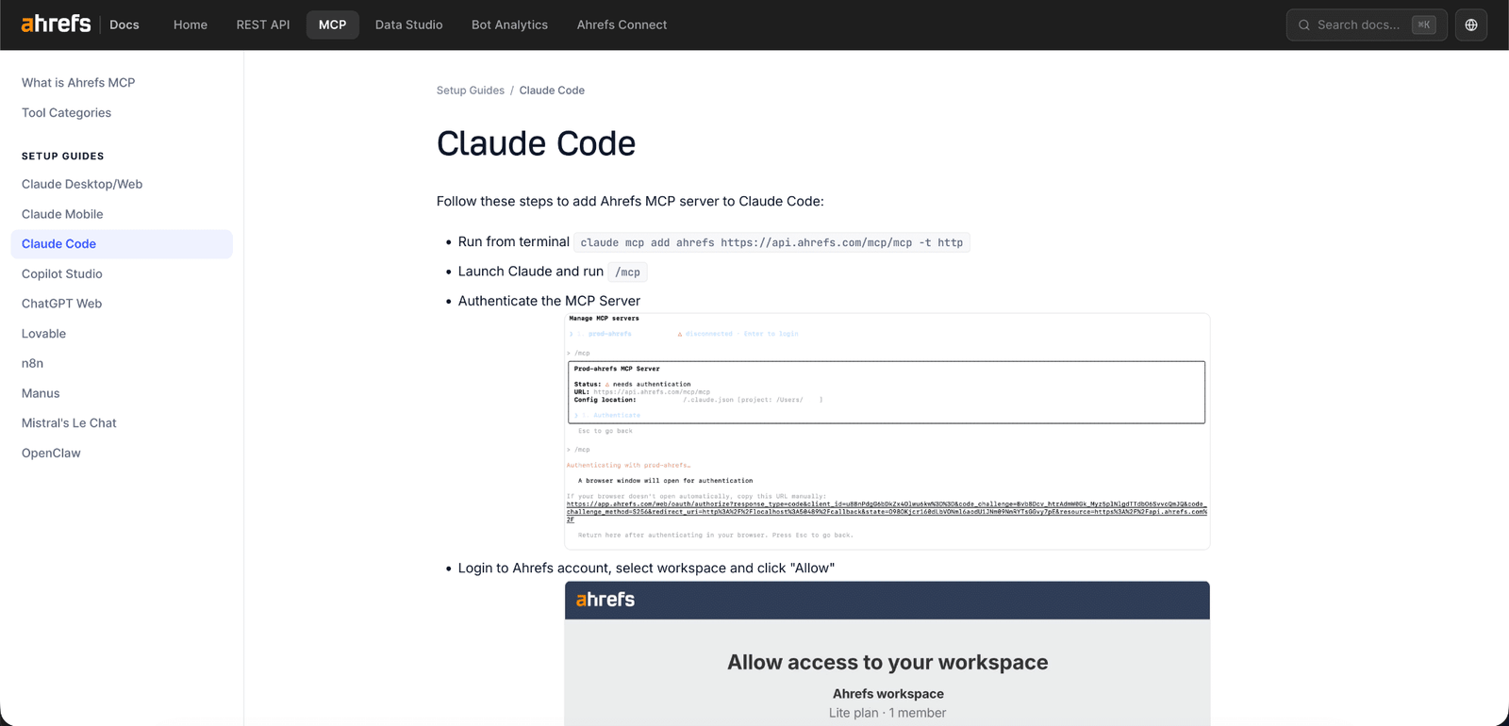Click the SETUP GUIDES section heading
Screen dimensions: 1509x726
pyautogui.click(x=63, y=157)
